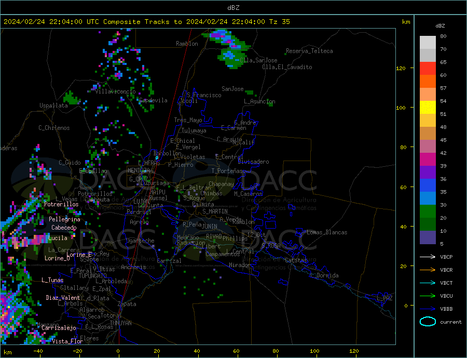Pick the purple swatch in dBZ scale

click(428, 173)
